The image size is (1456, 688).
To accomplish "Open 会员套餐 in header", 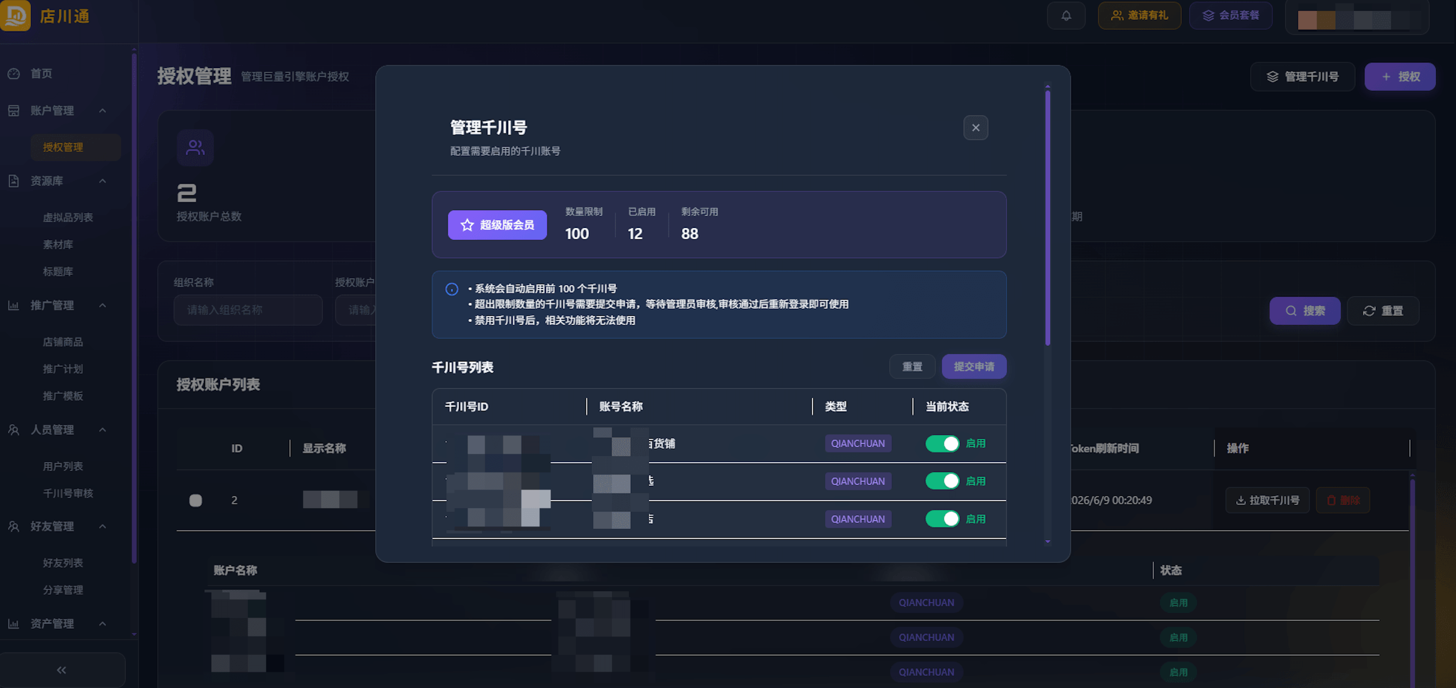I will click(x=1231, y=16).
